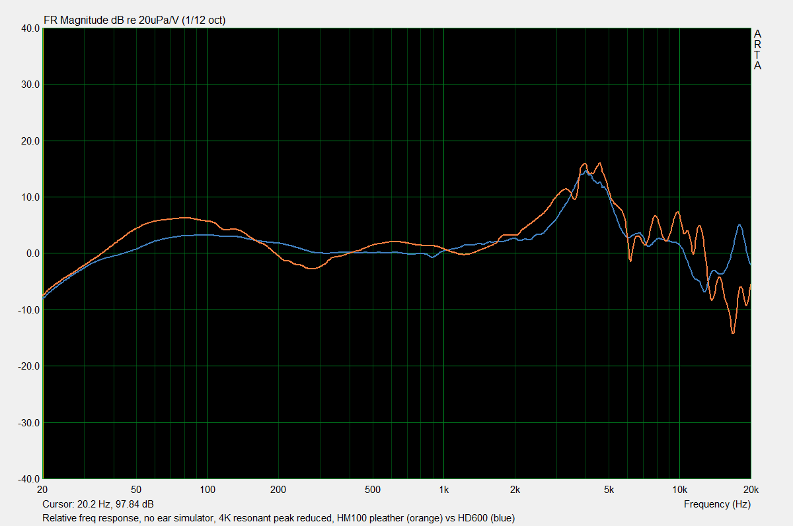
Task: Click the 'Cursor: 20.2 Hz, 97.84 dB' readout
Action: pos(98,504)
